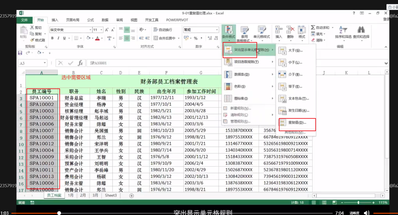Click the red font color icon
The height and width of the screenshot is (215, 398).
click(97, 38)
